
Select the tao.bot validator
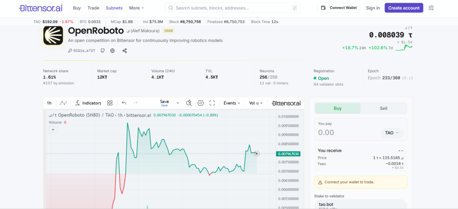pos(360,204)
